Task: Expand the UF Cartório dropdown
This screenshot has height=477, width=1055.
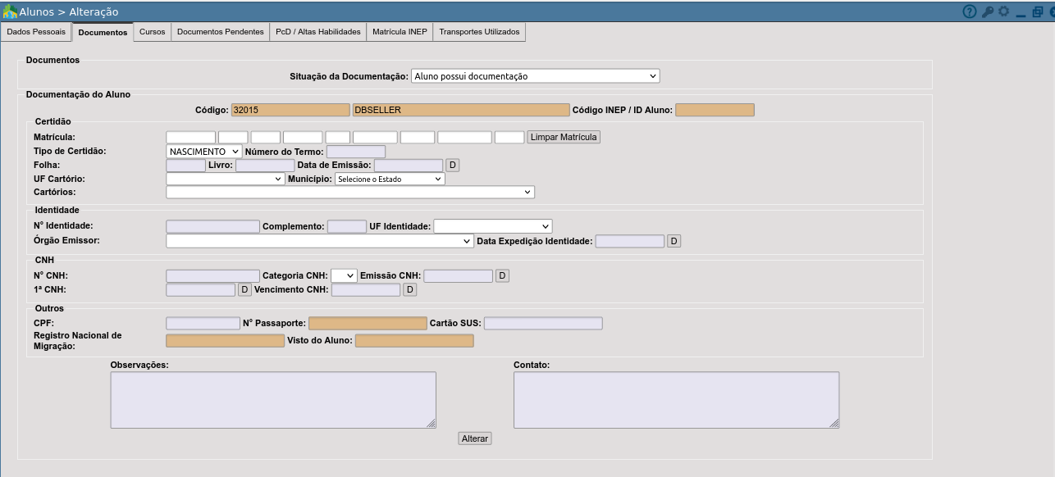Action: point(225,179)
